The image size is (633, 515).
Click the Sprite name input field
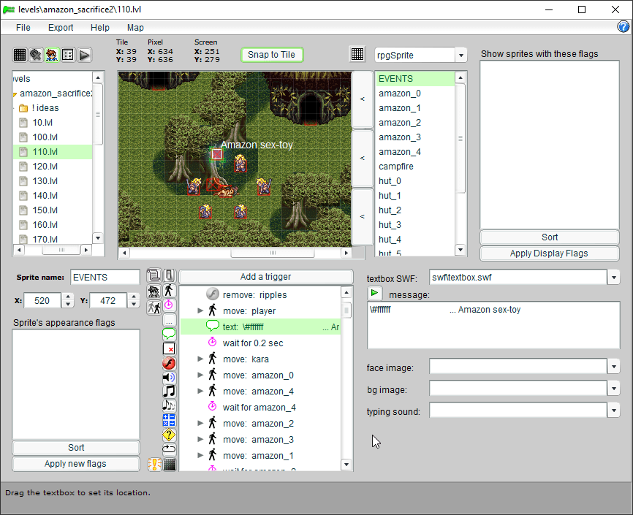[x=105, y=278]
